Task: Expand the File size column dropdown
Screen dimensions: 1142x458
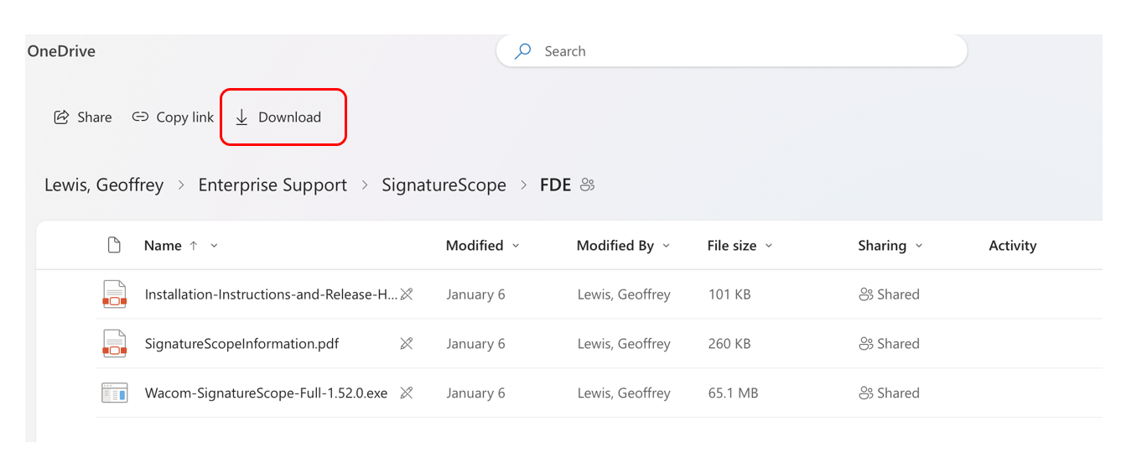Action: 769,246
